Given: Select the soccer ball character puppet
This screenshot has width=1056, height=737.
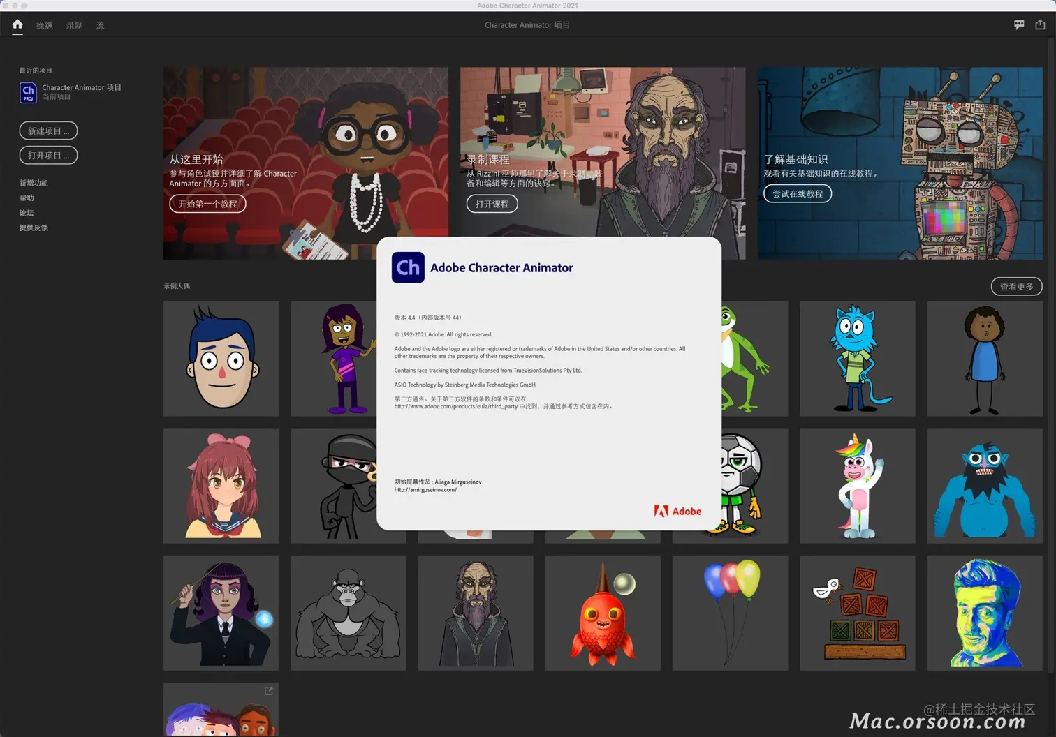Looking at the screenshot, I should click(x=754, y=486).
